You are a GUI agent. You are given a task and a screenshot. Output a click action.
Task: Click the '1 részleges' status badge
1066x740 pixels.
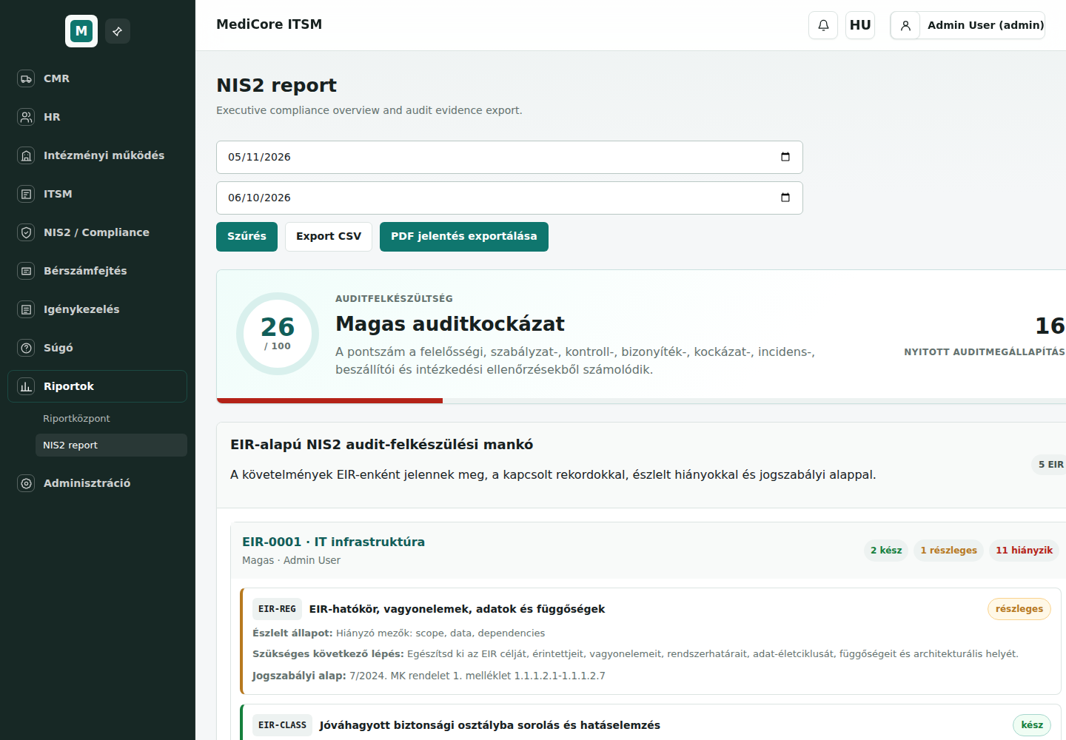pyautogui.click(x=948, y=551)
